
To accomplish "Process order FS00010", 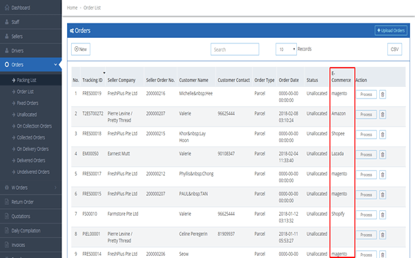I will point(366,215).
